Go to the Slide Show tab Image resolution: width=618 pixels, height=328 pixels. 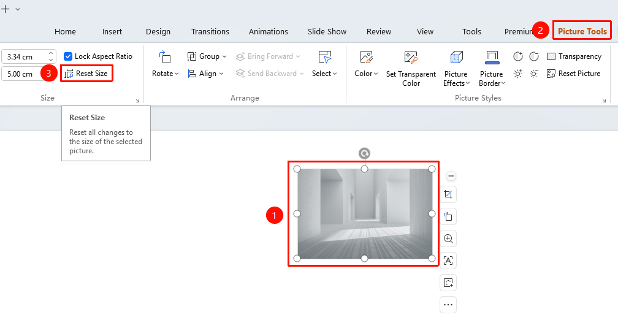pos(327,31)
